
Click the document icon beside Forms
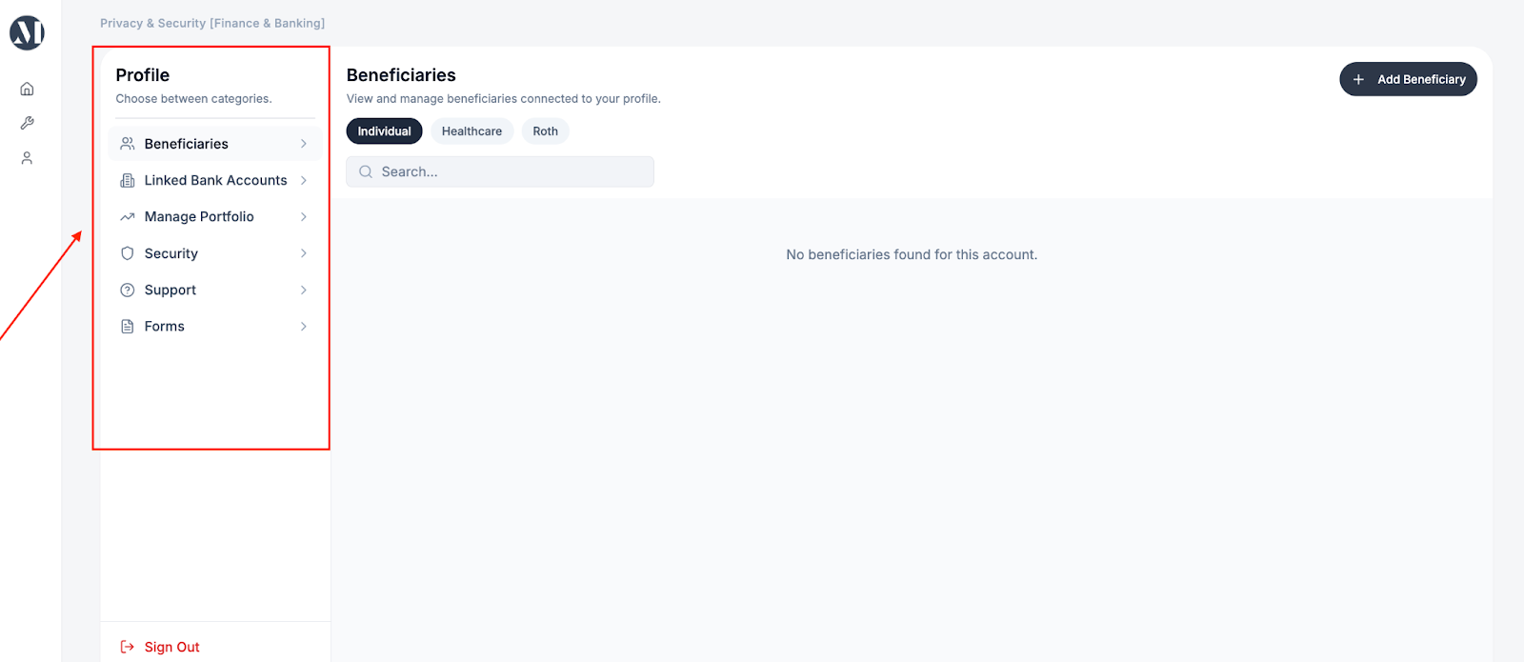128,327
